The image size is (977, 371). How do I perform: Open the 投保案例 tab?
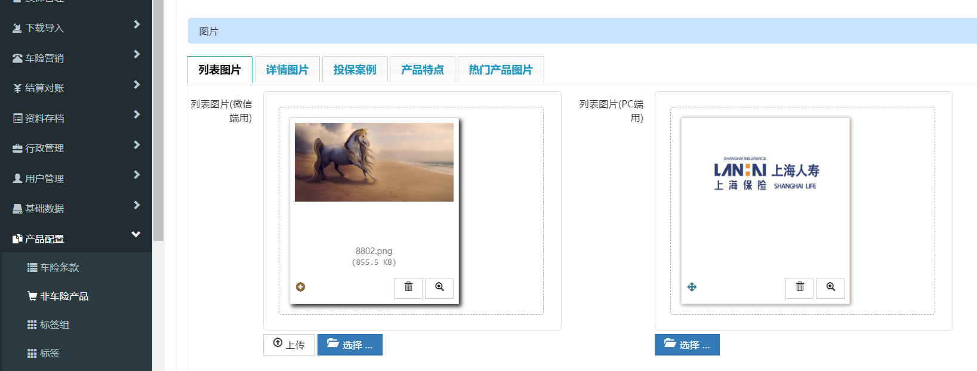point(355,69)
